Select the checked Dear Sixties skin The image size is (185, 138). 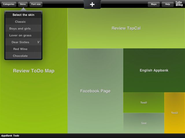click(x=23, y=42)
